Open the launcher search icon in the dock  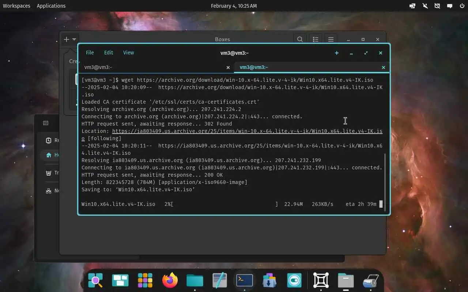pyautogui.click(x=95, y=280)
